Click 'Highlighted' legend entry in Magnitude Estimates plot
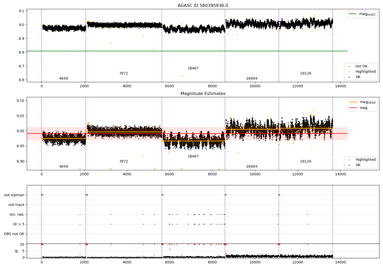The image size is (383, 268). coord(362,160)
